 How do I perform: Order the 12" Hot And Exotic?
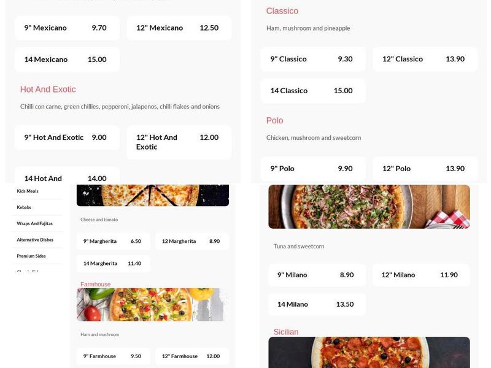tap(179, 142)
